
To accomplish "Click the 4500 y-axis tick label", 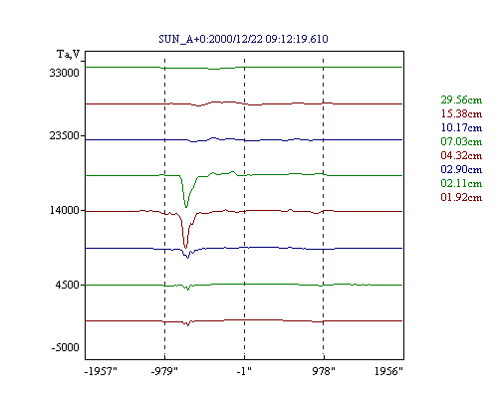I will (x=68, y=285).
